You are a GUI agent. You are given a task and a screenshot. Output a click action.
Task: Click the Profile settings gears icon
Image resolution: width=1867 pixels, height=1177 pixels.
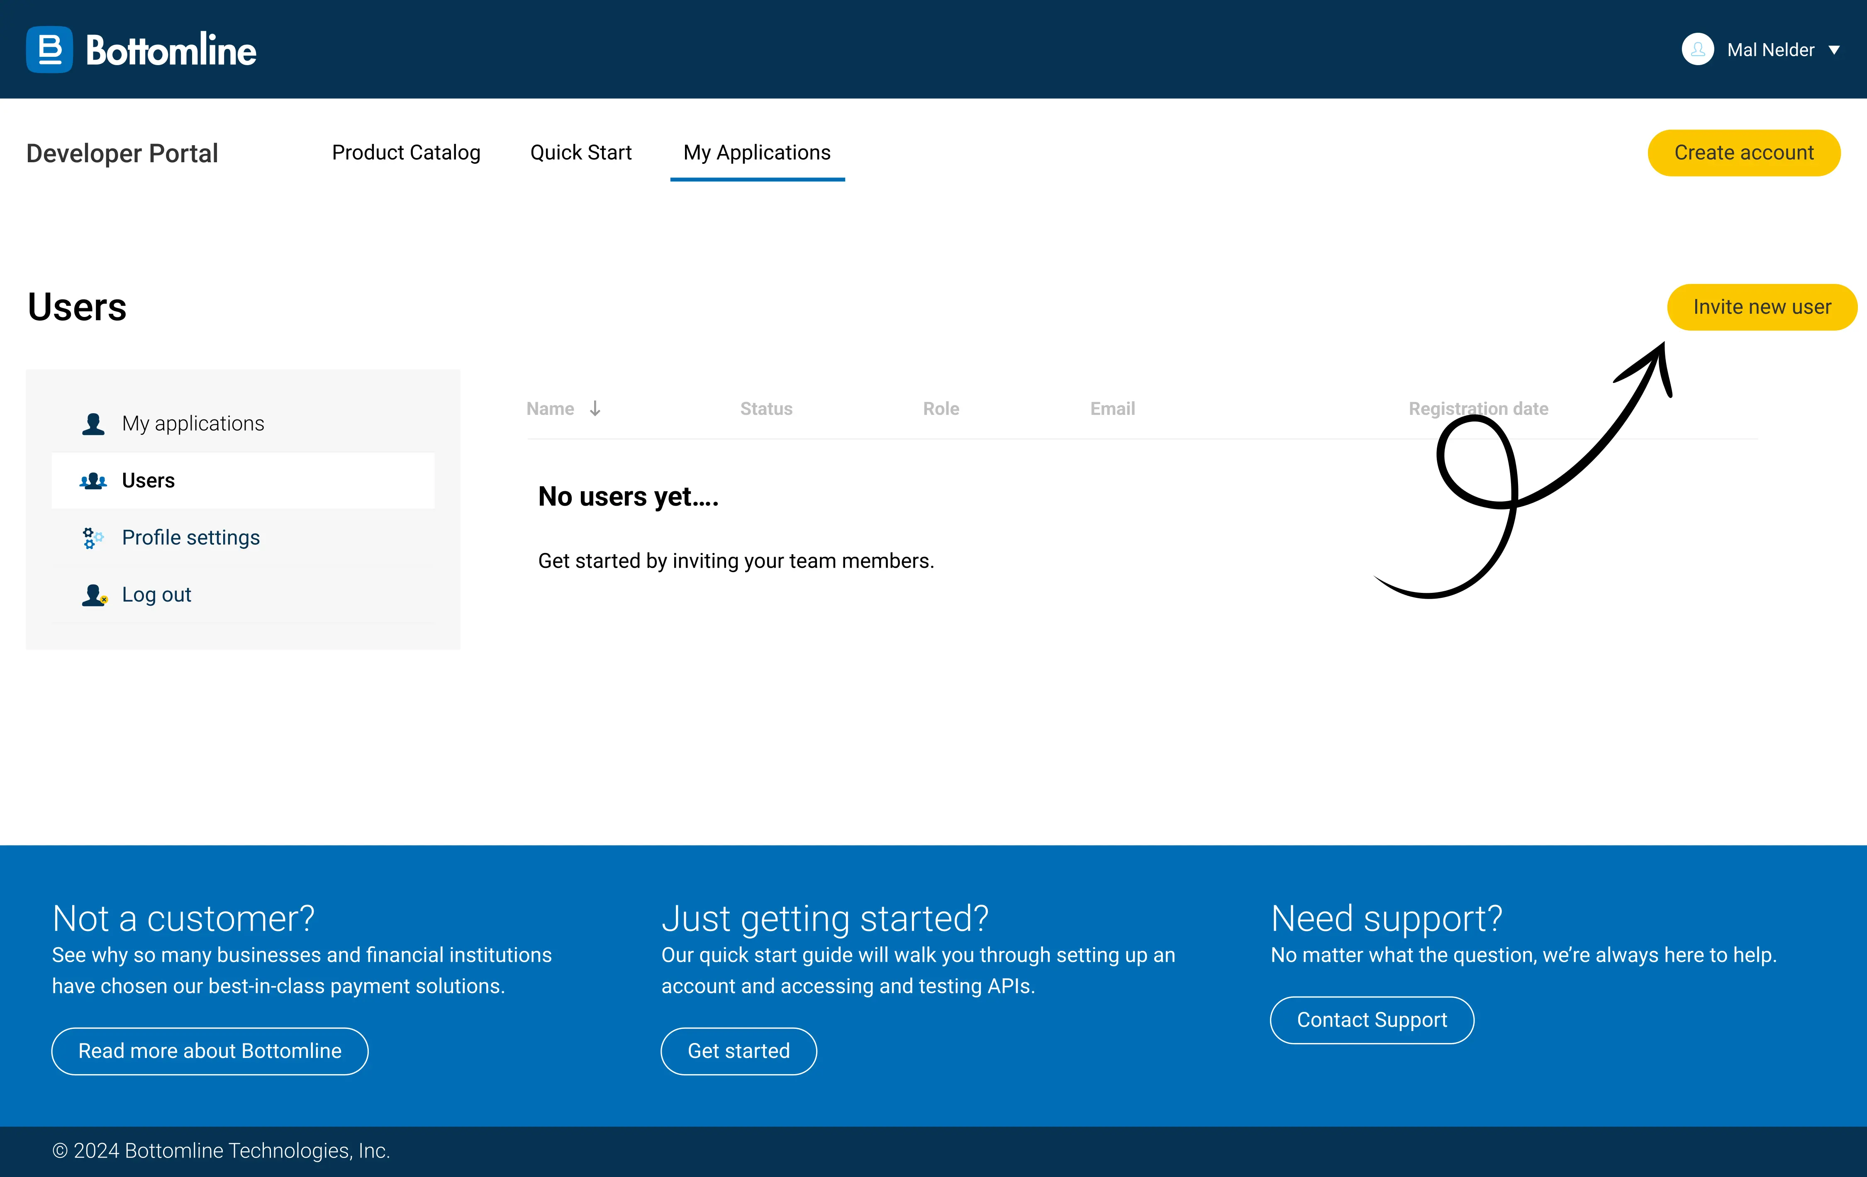[93, 537]
